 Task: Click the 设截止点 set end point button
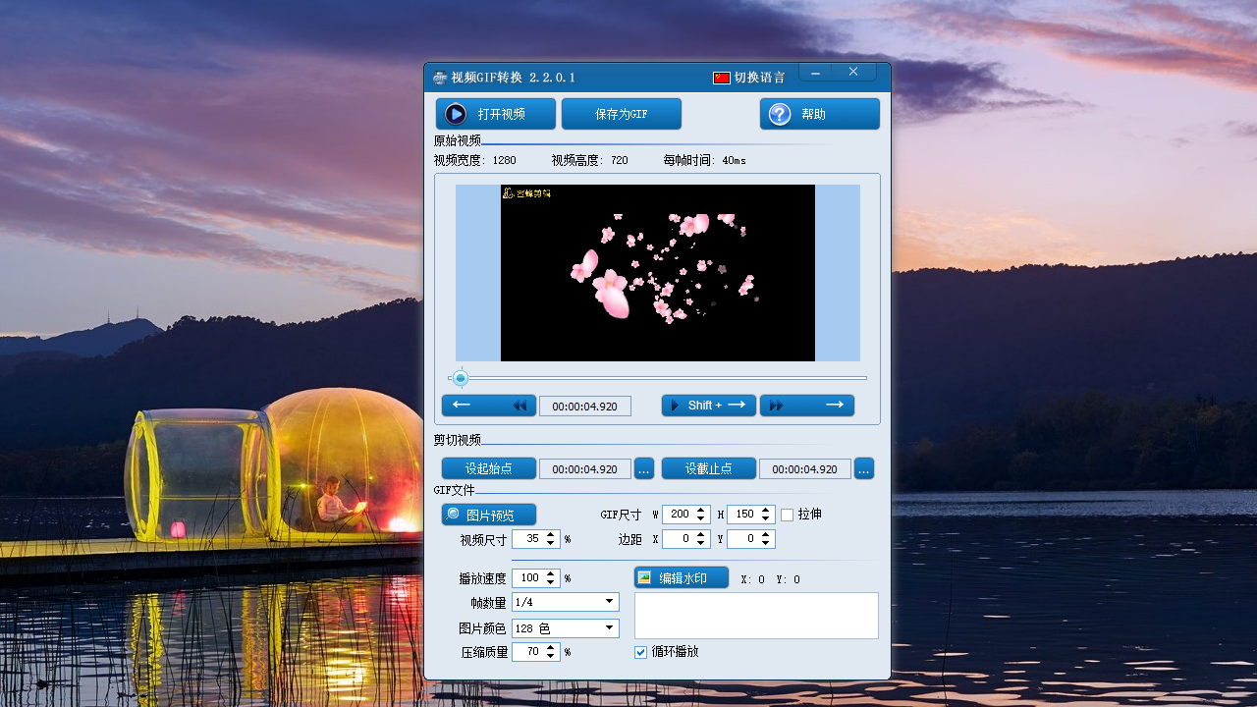click(x=708, y=468)
